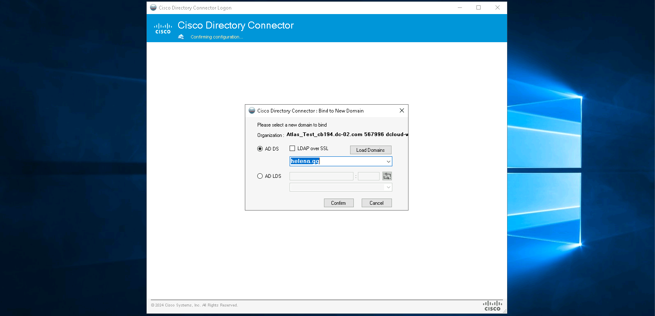Click the helena.gg text in the domain box
This screenshot has height=316, width=655.
305,161
